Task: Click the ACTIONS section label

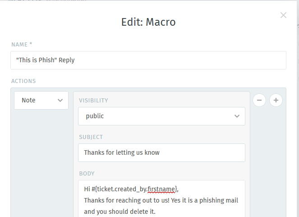Action: pos(23,81)
